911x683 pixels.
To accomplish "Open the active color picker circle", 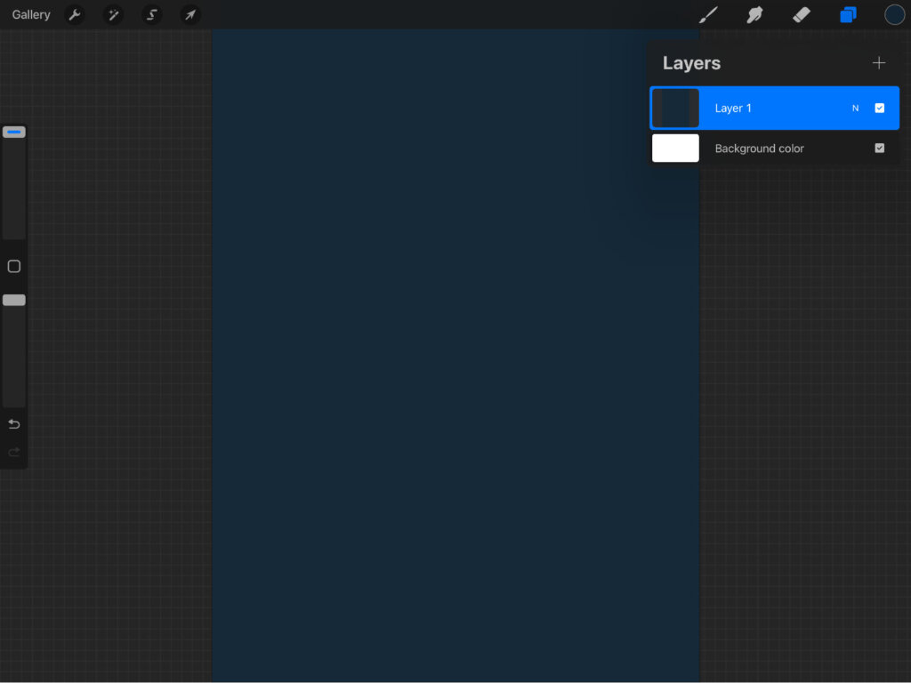I will 894,15.
